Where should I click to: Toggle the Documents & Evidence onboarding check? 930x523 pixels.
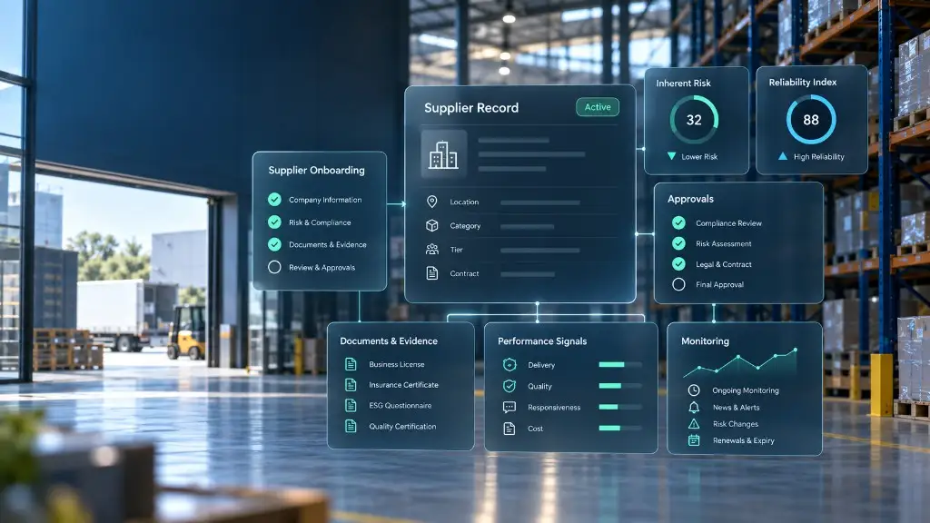coord(274,244)
